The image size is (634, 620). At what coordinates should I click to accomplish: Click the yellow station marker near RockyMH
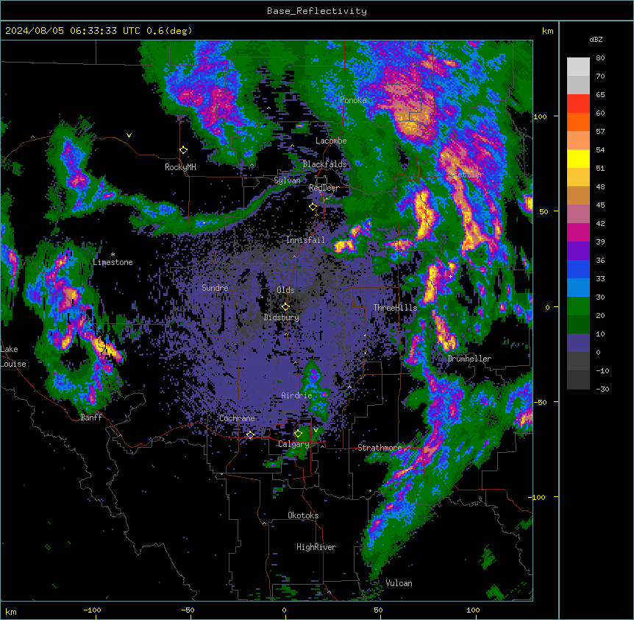click(183, 150)
